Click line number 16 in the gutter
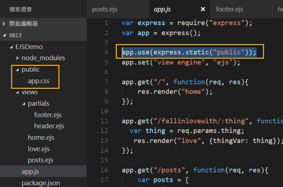The image size is (283, 187). (x=104, y=170)
